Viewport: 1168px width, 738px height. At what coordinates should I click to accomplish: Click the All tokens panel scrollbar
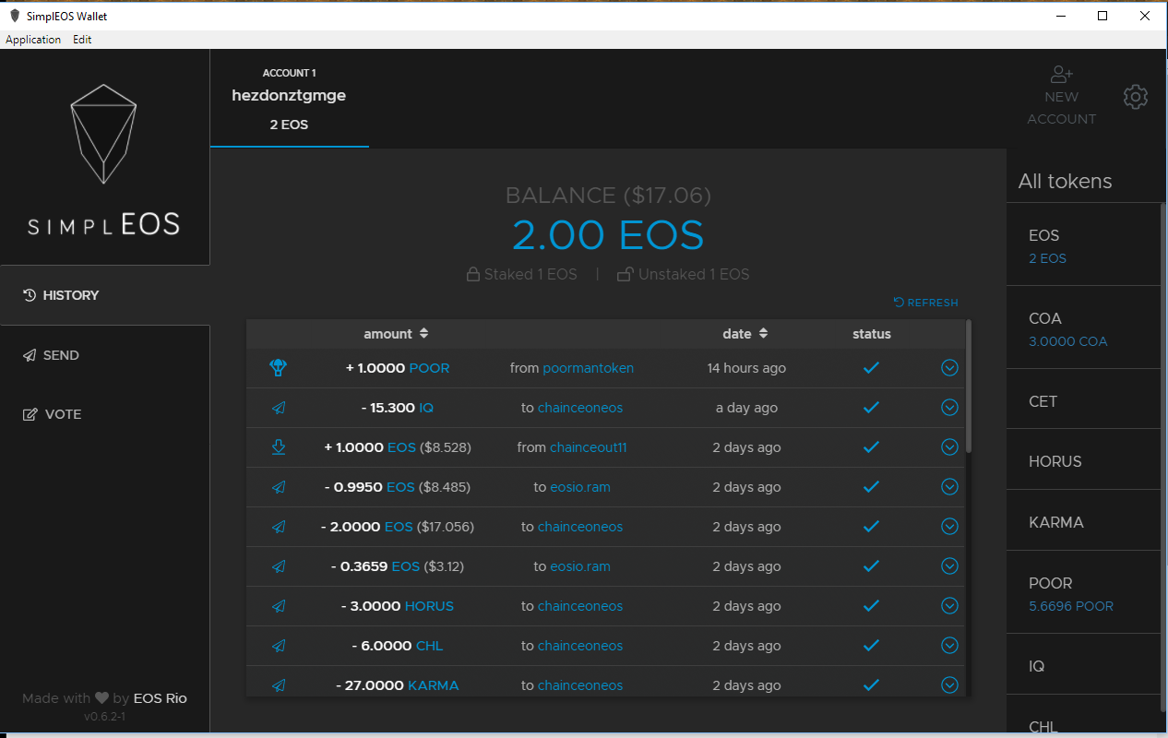point(1163,457)
